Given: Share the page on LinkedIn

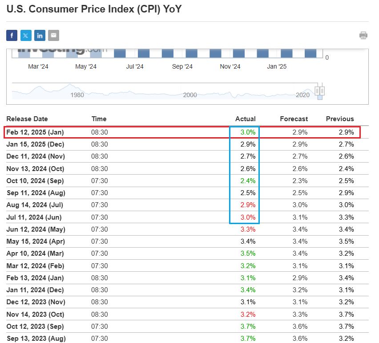Looking at the screenshot, I should [40, 35].
